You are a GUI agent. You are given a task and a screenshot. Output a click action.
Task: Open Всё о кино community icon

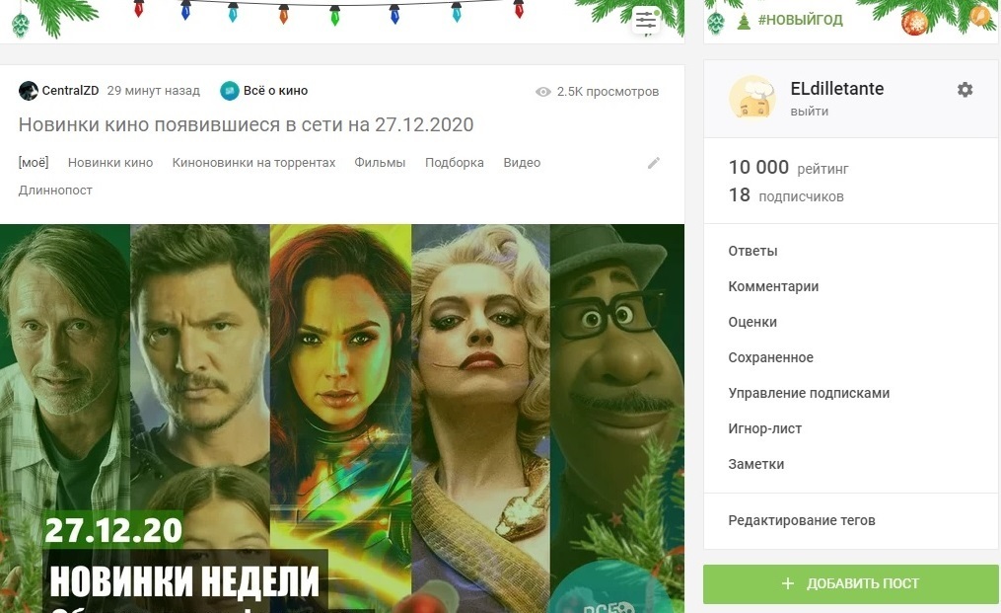tap(229, 91)
